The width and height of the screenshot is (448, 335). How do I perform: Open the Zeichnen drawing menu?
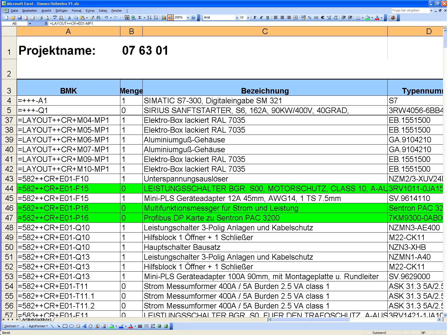point(11,326)
